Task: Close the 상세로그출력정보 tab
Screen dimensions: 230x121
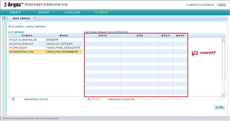Action: 34,18
